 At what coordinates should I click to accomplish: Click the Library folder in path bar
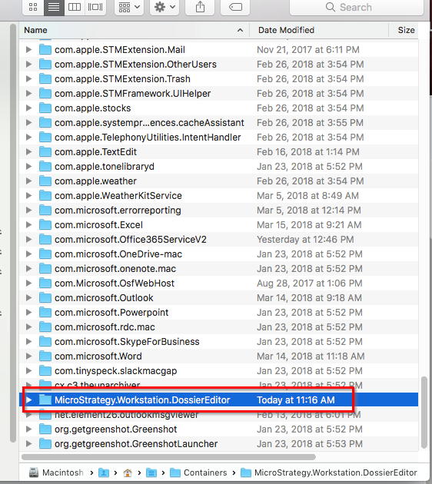(151, 472)
